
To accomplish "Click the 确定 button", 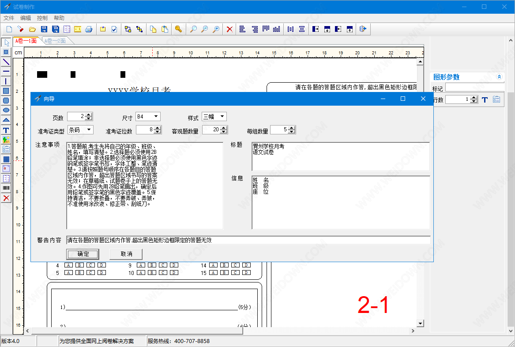I will point(83,254).
